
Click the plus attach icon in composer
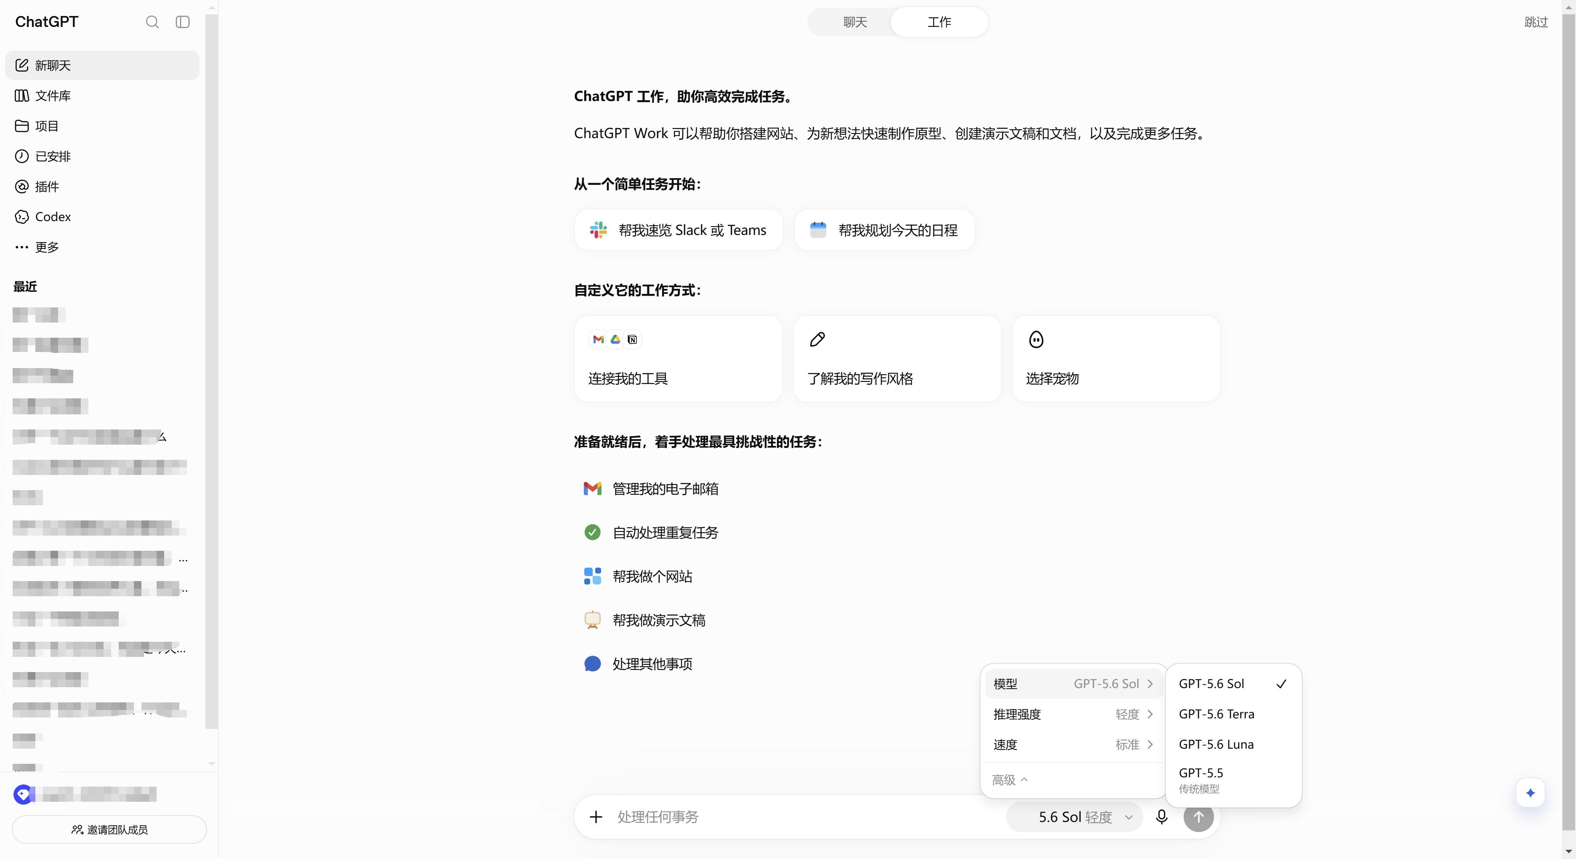pos(596,817)
